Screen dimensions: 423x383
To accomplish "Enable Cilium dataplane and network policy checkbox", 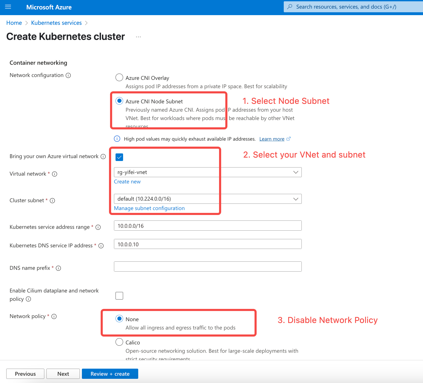I will point(119,296).
